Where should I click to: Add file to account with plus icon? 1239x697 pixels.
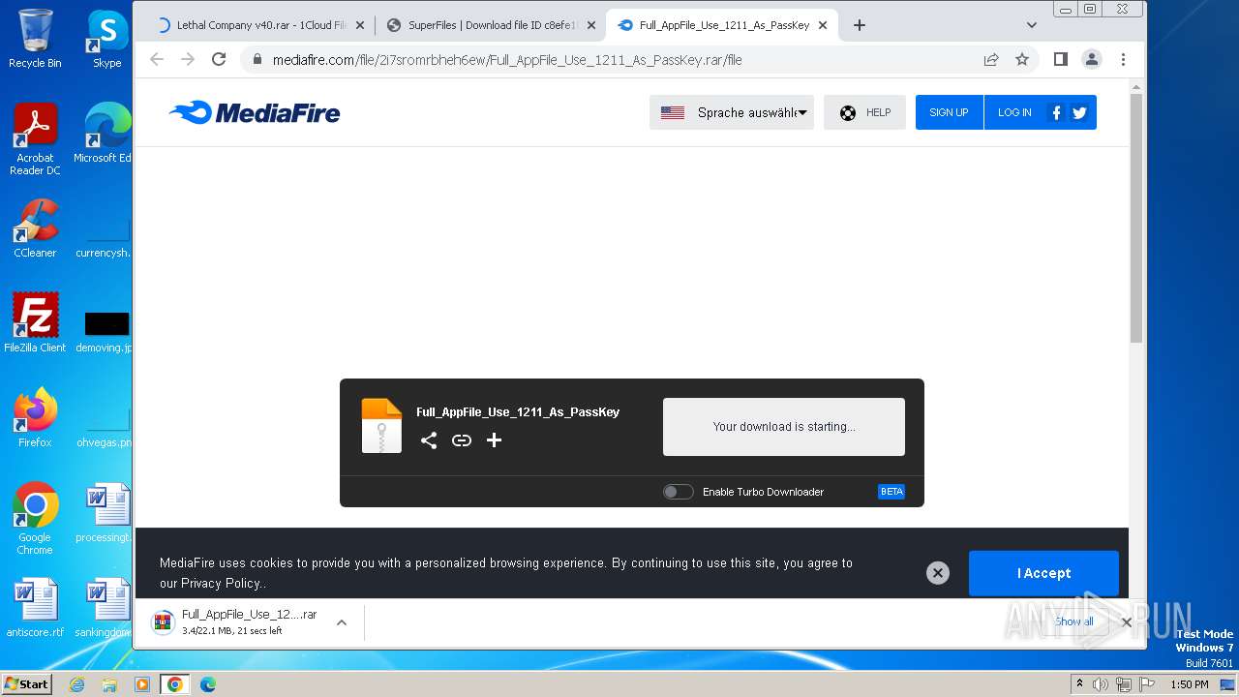[494, 440]
